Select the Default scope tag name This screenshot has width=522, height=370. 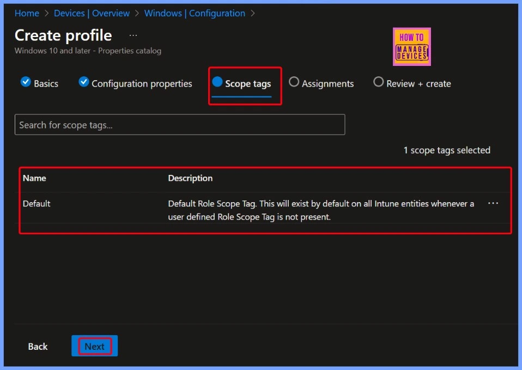point(37,203)
